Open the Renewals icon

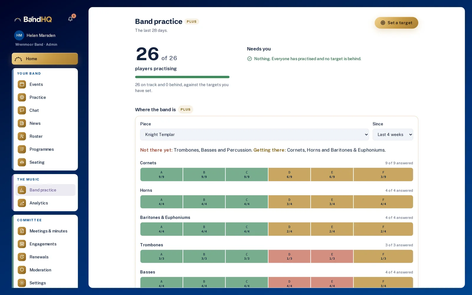[x=22, y=257]
